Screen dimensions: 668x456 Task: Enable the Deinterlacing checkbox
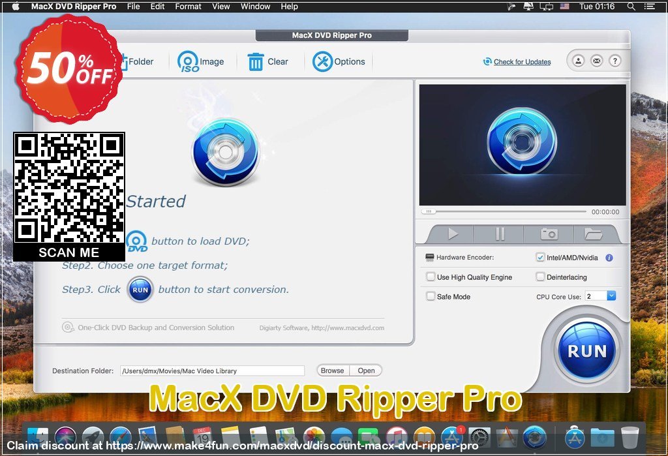540,277
